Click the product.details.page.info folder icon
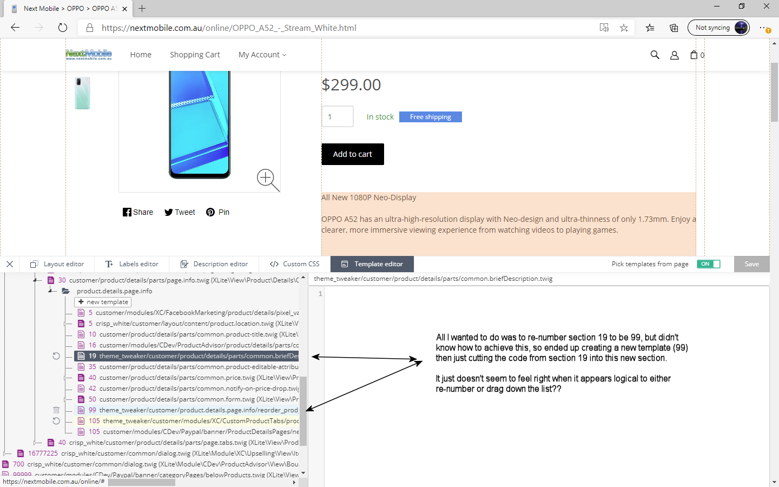Viewport: 779px width, 487px height. tap(65, 291)
